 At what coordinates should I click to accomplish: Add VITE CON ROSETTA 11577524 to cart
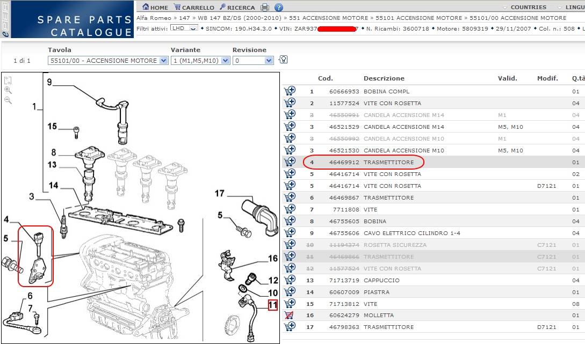coord(290,103)
